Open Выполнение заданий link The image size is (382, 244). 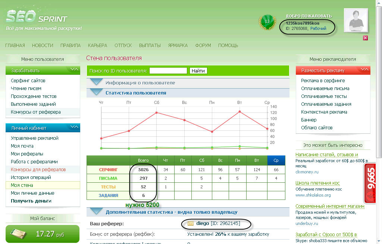pyautogui.click(x=33, y=104)
